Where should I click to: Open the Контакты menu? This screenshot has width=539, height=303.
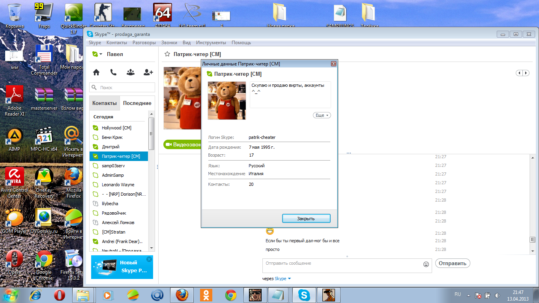117,43
